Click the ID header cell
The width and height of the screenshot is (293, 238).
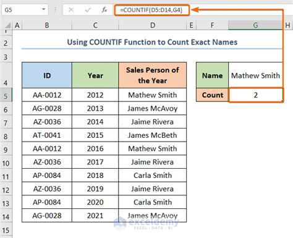(47, 75)
